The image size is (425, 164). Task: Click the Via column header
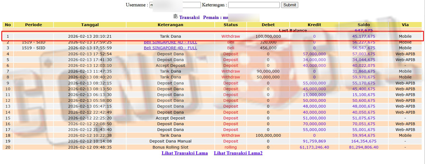click(405, 25)
